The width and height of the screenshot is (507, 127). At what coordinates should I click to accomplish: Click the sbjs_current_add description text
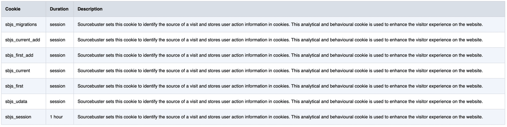coord(280,40)
